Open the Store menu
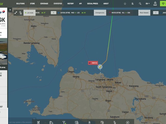 [32, 4]
